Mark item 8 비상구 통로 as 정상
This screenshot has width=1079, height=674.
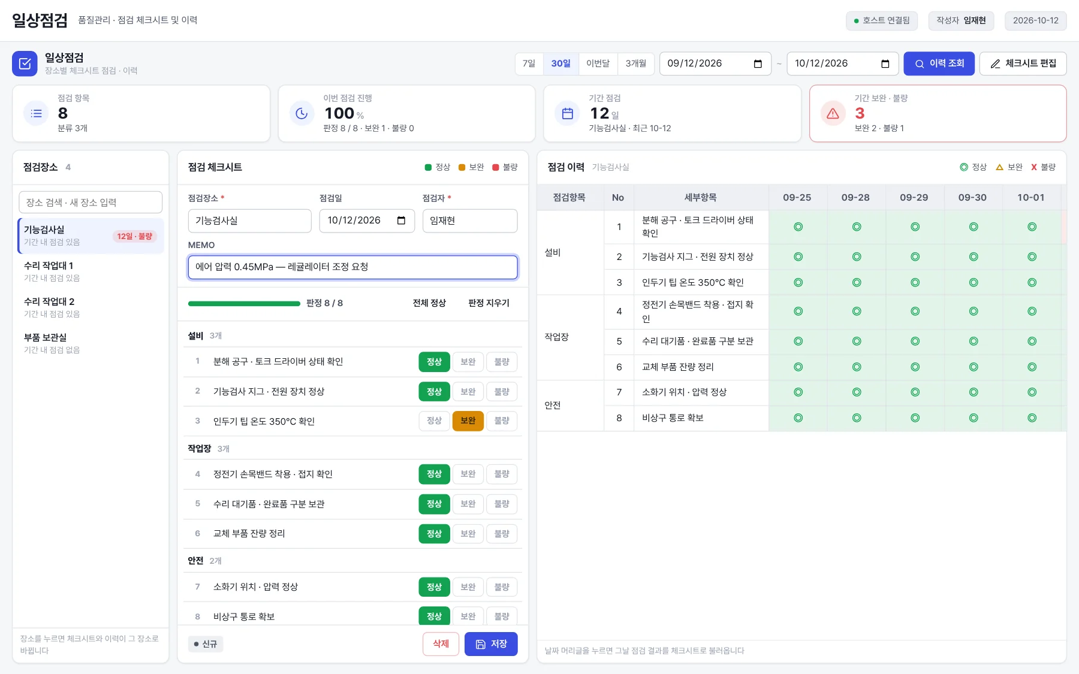[x=434, y=616]
